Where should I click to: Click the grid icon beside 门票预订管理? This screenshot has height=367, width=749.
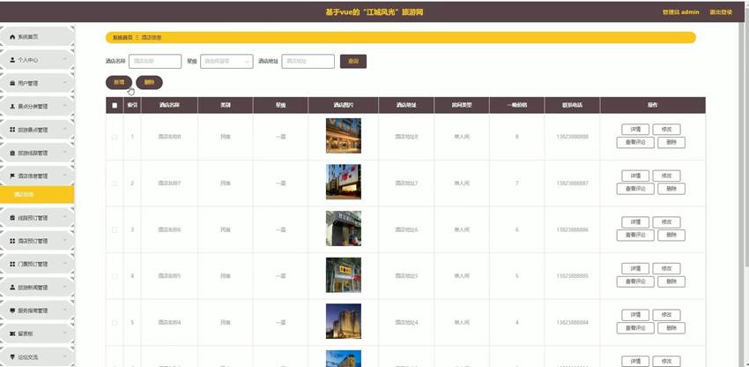[x=12, y=264]
